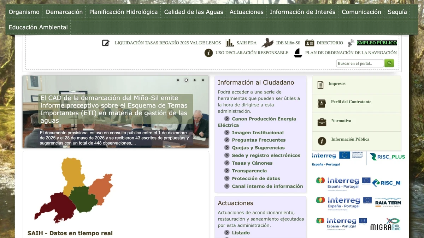
Task: Expand the Información de Interés menu
Action: coord(302,12)
